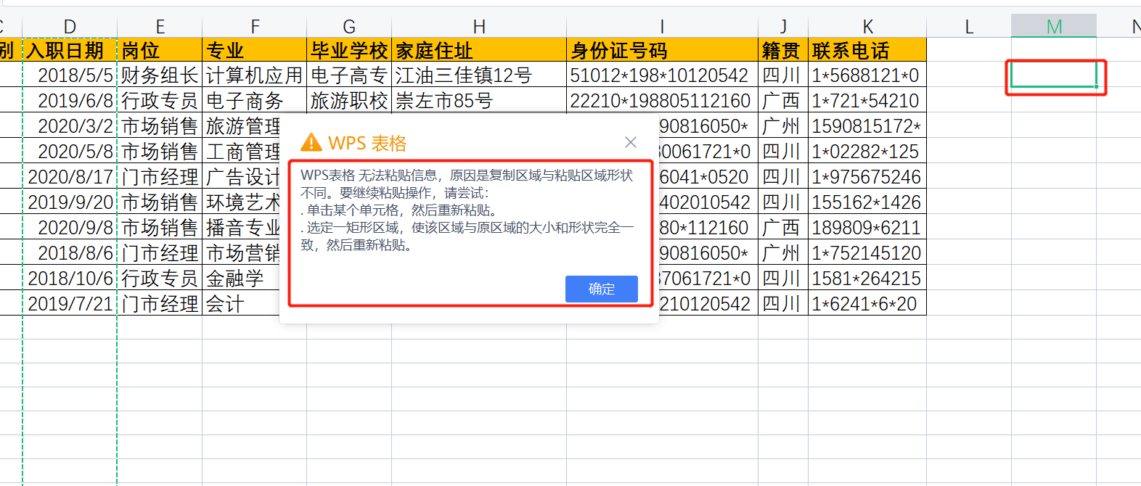
Task: Select date cell 2020/3/2
Action: [70, 125]
